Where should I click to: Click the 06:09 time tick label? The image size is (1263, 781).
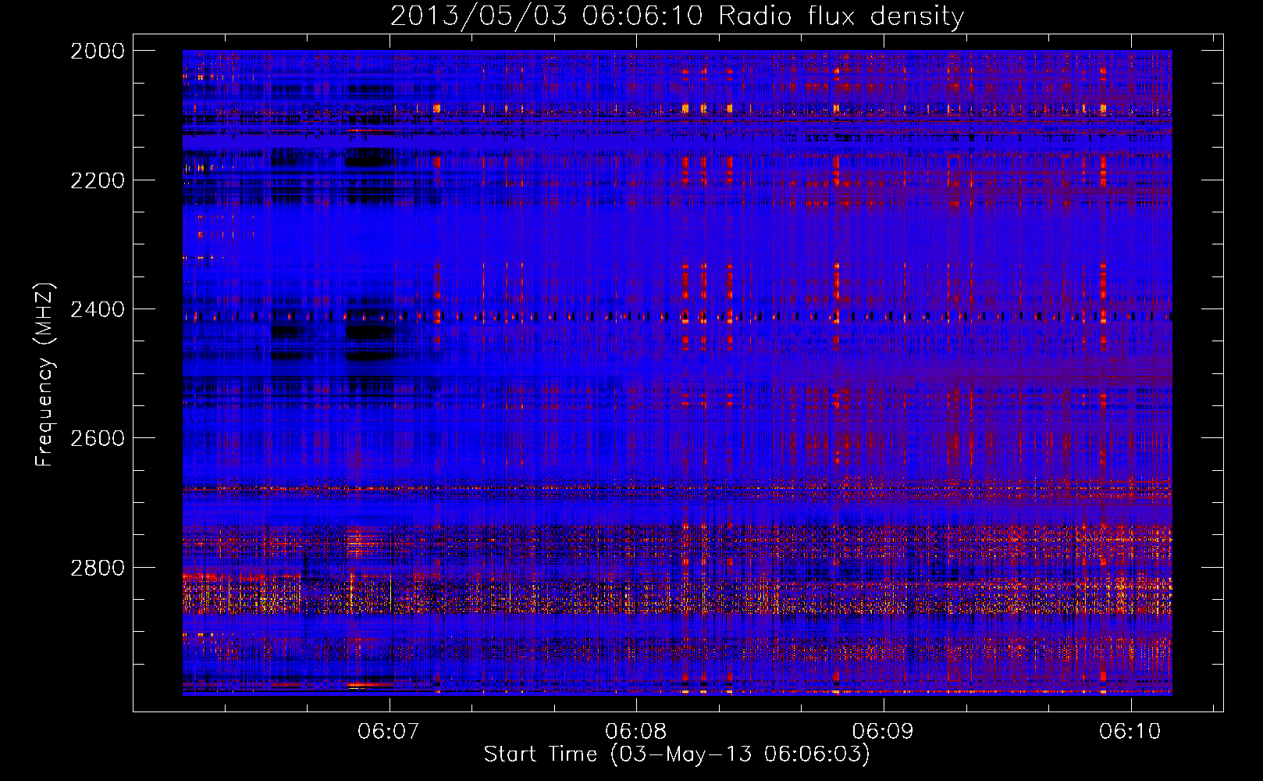click(x=884, y=732)
